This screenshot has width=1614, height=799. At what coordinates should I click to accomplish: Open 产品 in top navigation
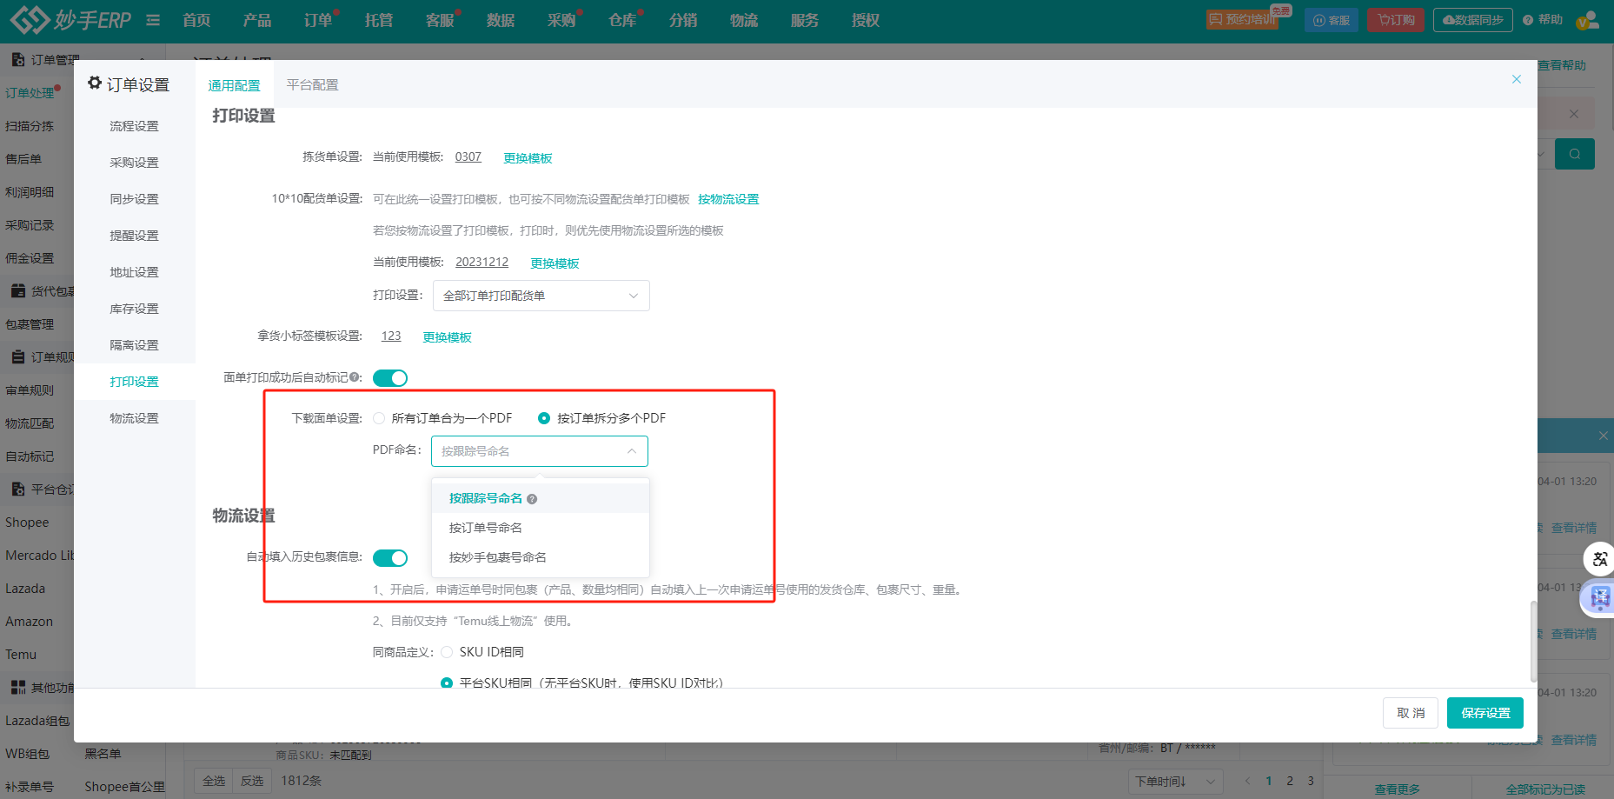click(257, 20)
